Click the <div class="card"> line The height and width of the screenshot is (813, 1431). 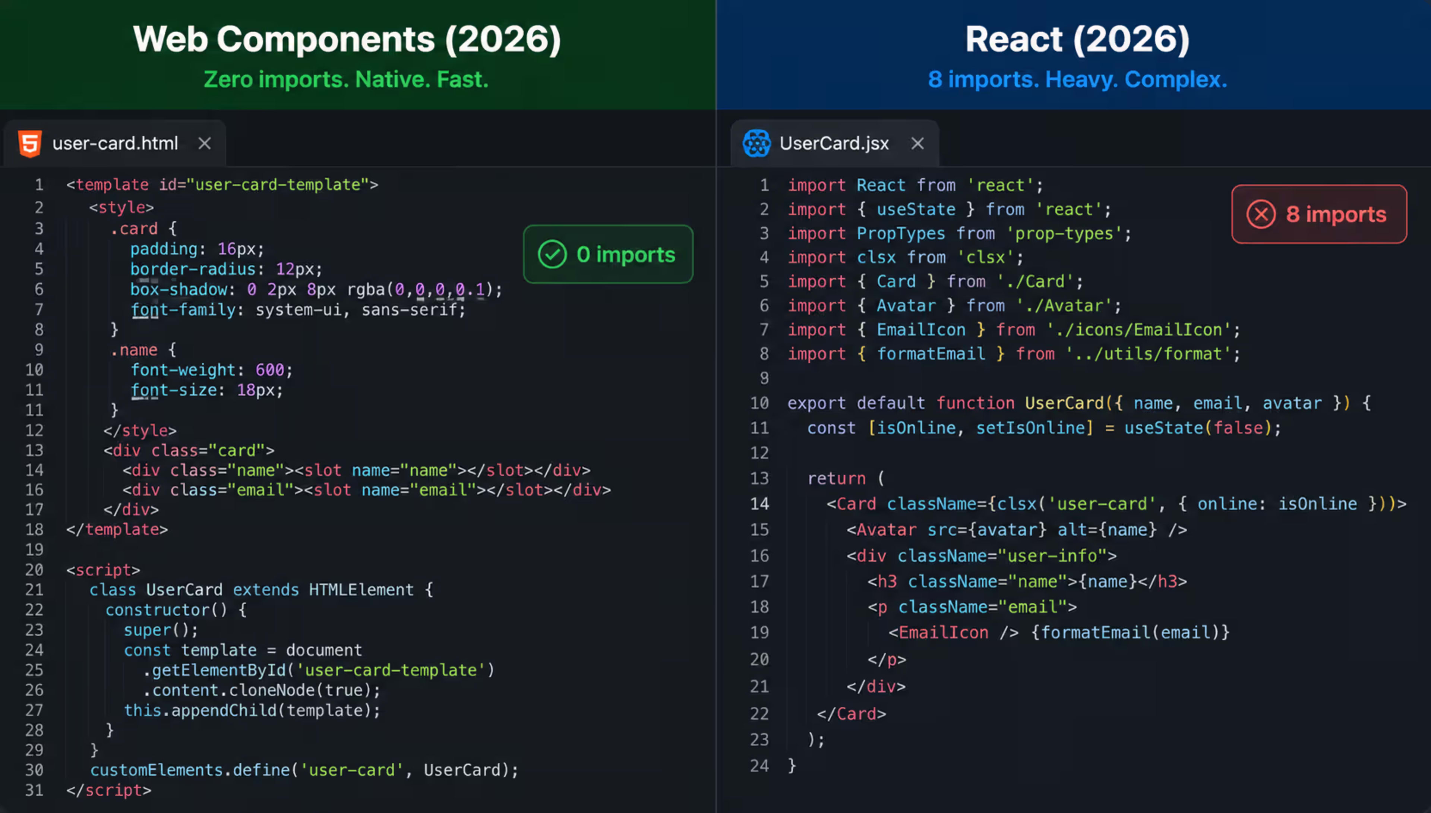pos(189,450)
